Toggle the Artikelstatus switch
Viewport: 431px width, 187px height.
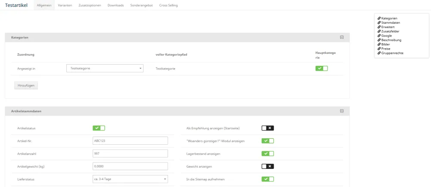99,128
